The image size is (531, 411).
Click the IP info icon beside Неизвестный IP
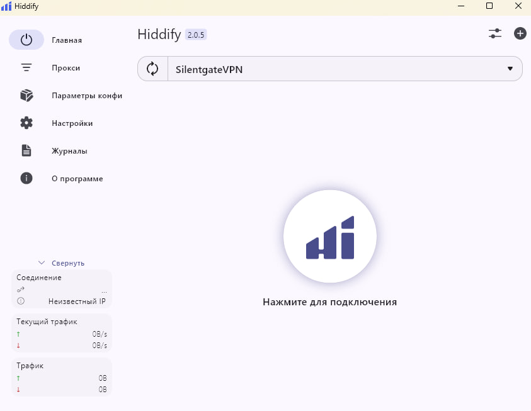(21, 301)
